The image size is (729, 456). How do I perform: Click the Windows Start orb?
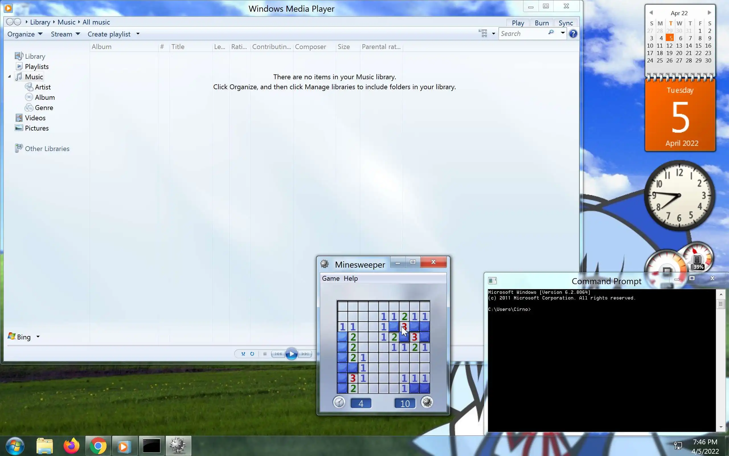pos(15,445)
